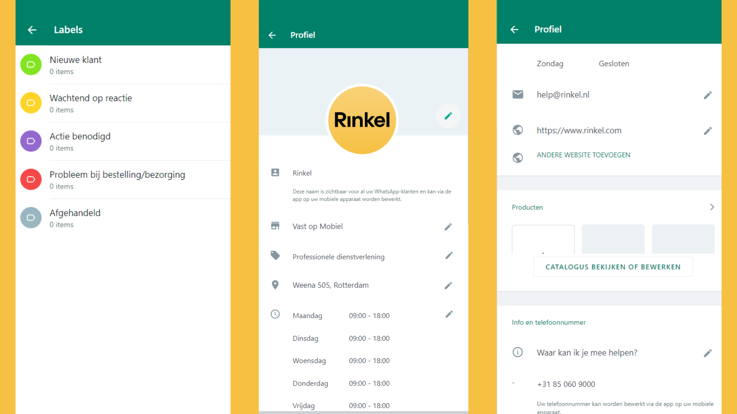This screenshot has height=414, width=737.
Task: Edit the Professionele dienstverlening category
Action: (x=449, y=256)
